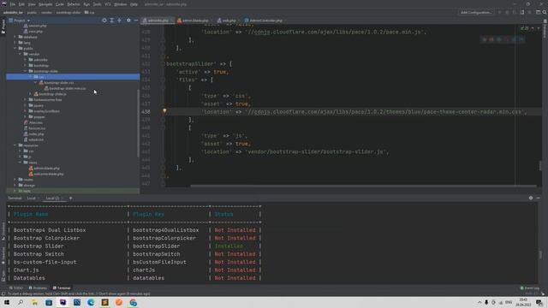Hide the Project tool window with minus icon
This screenshot has width=548, height=308.
point(136,21)
